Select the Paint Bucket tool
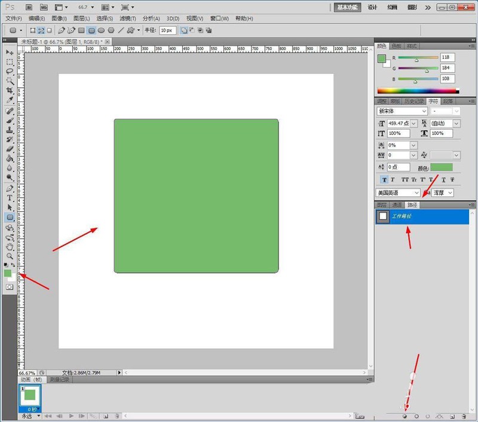The image size is (478, 422). tap(10, 158)
